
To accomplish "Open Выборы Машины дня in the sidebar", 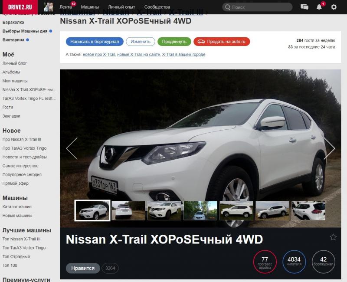I will [25, 31].
